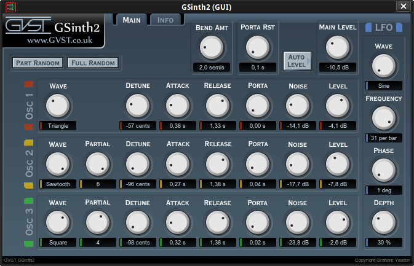Click the -96 cents detune value
This screenshot has width=414, height=266.
[138, 184]
